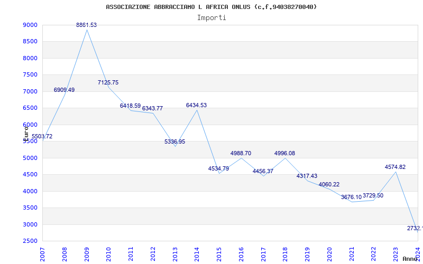Click the x-axis year 2022
Screen dimensions: 423x264
click(x=374, y=254)
